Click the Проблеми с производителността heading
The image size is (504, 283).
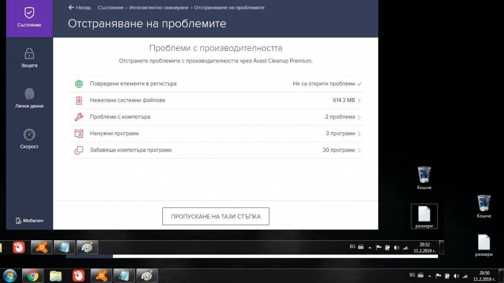click(216, 48)
